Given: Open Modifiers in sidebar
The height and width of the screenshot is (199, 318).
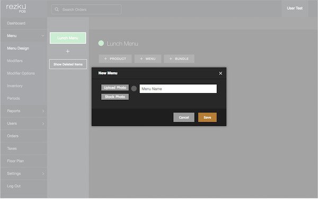Looking at the screenshot, I should [24, 61].
